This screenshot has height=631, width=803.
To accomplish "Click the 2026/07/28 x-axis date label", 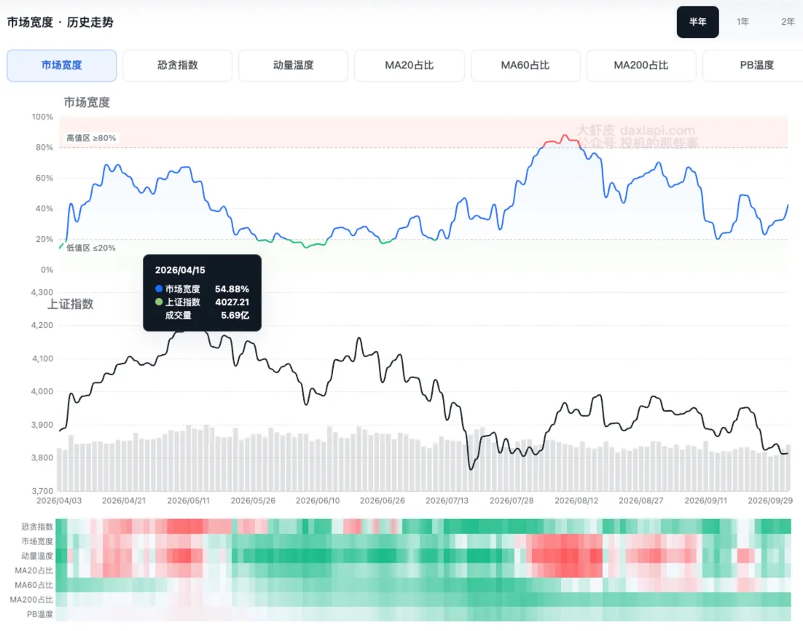I will pos(512,501).
